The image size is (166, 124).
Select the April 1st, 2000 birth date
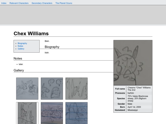coord(134,107)
